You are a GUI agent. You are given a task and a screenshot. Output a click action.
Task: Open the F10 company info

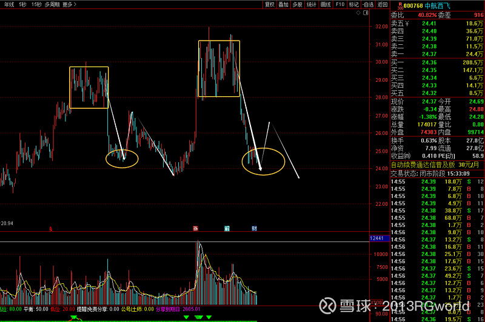point(340,4)
